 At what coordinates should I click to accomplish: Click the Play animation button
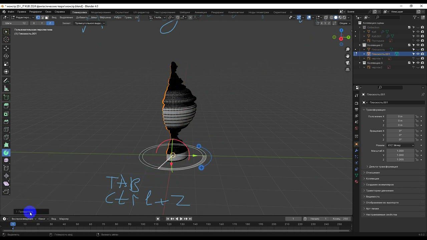181,219
